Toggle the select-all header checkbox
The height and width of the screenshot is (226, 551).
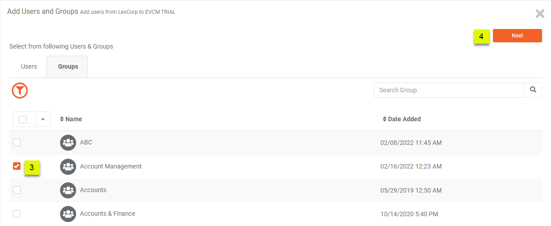point(23,119)
